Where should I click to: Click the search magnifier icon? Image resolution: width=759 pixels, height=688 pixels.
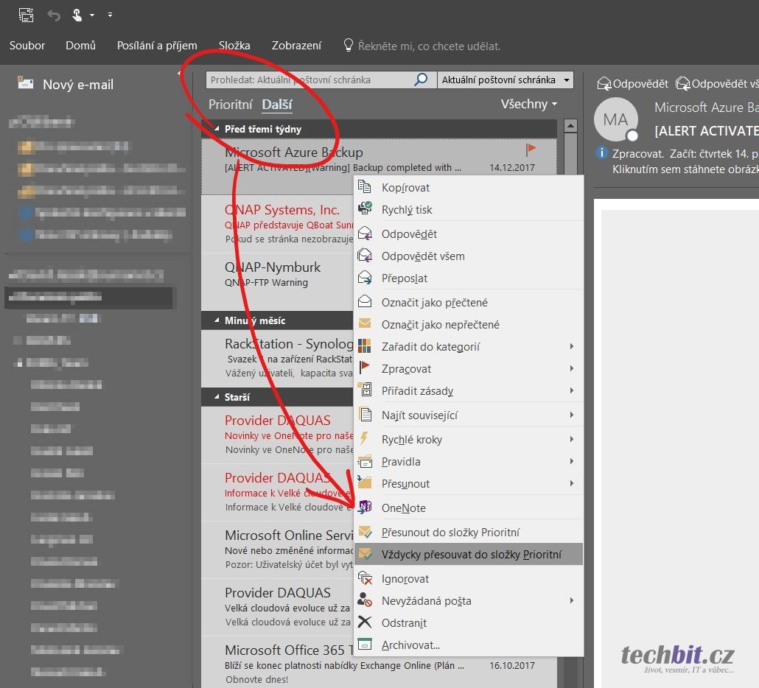421,80
